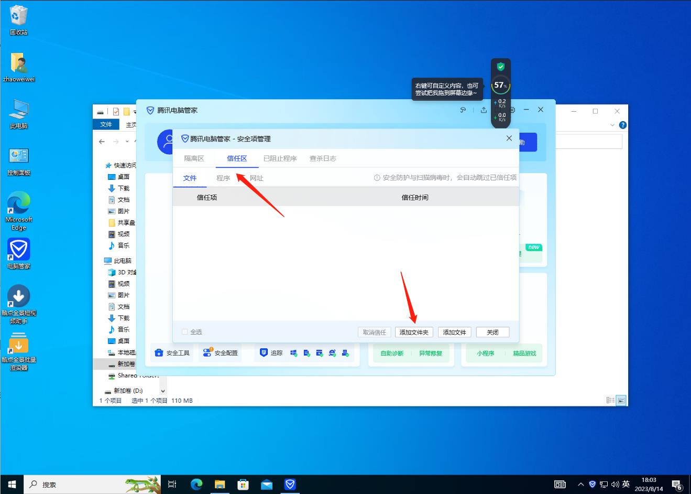691x494 pixels.
Task: Select the Microsoft Edge desktop shortcut
Action: [19, 211]
